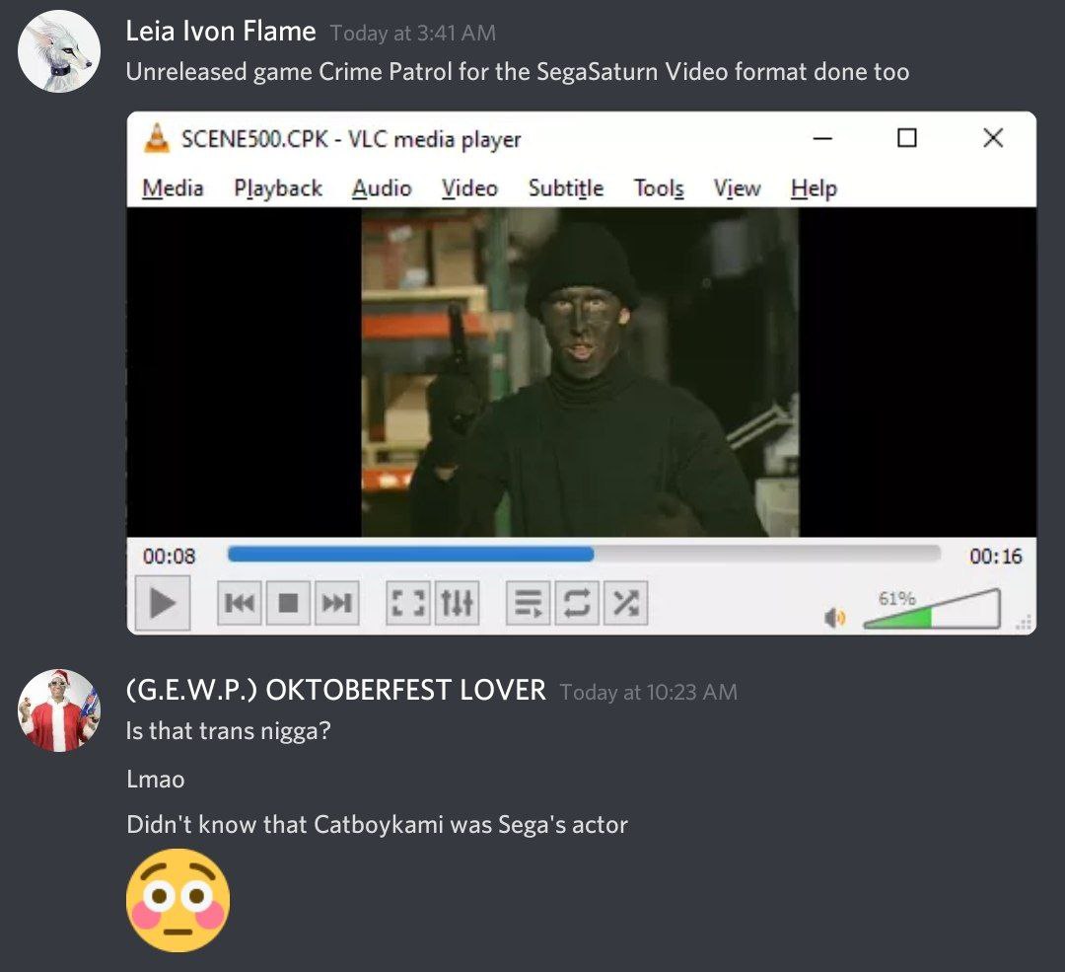1065x972 pixels.
Task: Click the total time 00:16 label
Action: (x=996, y=556)
